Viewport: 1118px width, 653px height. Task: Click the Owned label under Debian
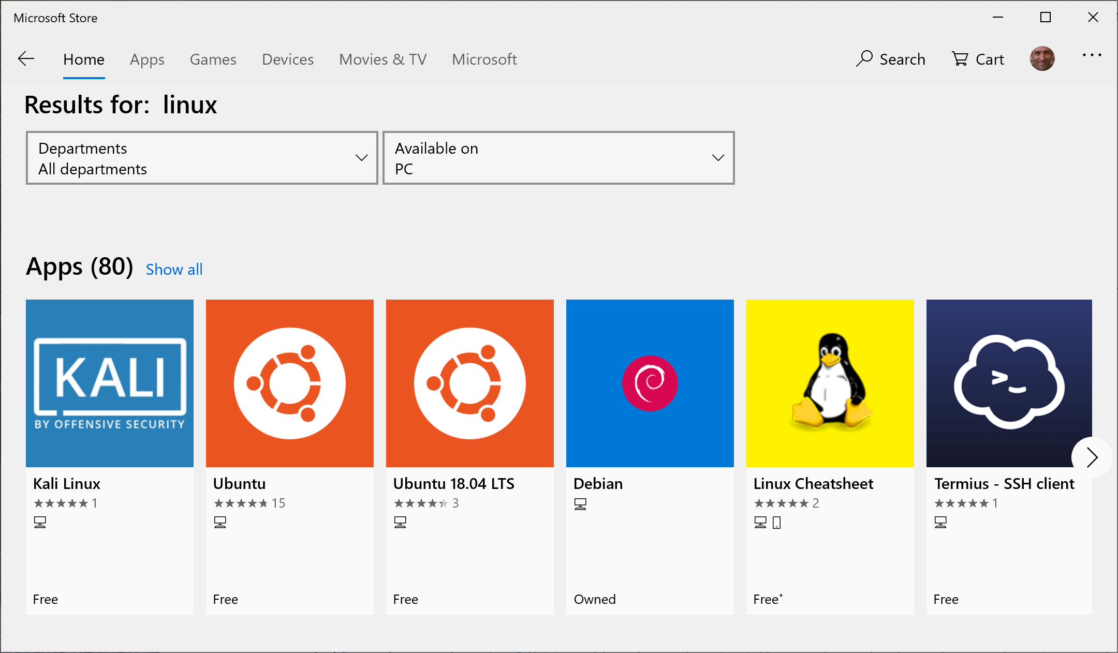tap(595, 599)
